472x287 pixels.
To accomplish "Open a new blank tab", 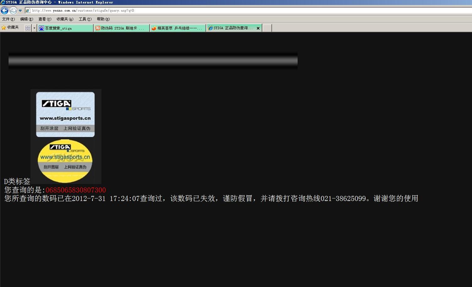I will [267, 28].
